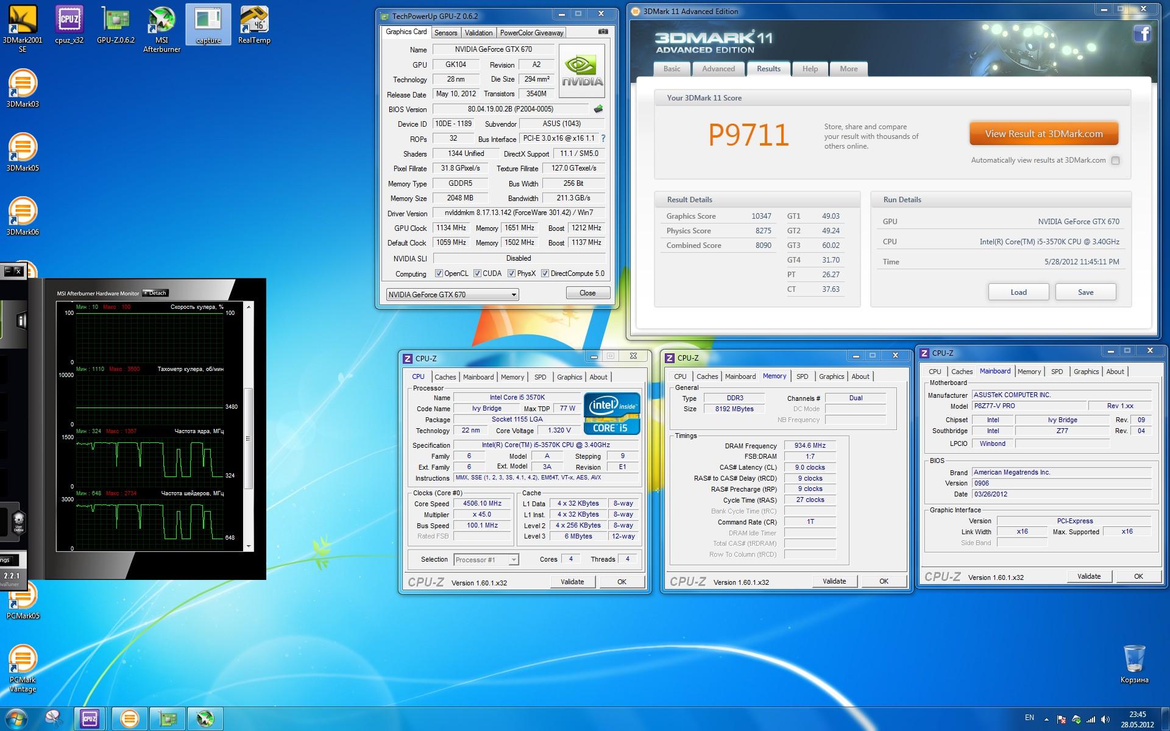This screenshot has width=1170, height=731.
Task: Launch the 3DMark06 desktop shortcut
Action: coord(23,217)
